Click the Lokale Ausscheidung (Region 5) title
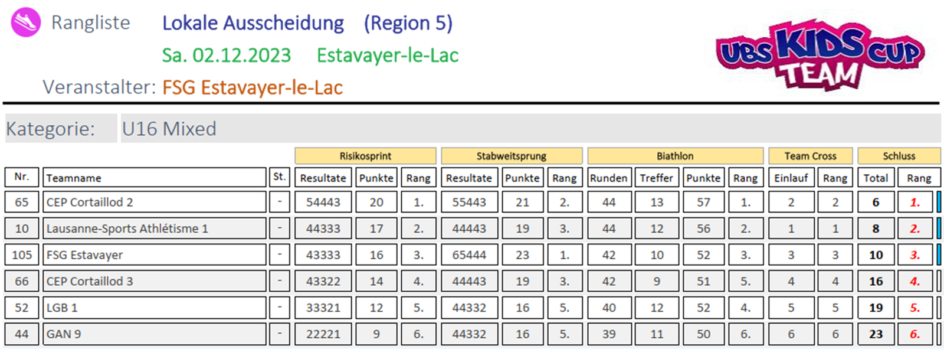This screenshot has width=944, height=349. 307,23
